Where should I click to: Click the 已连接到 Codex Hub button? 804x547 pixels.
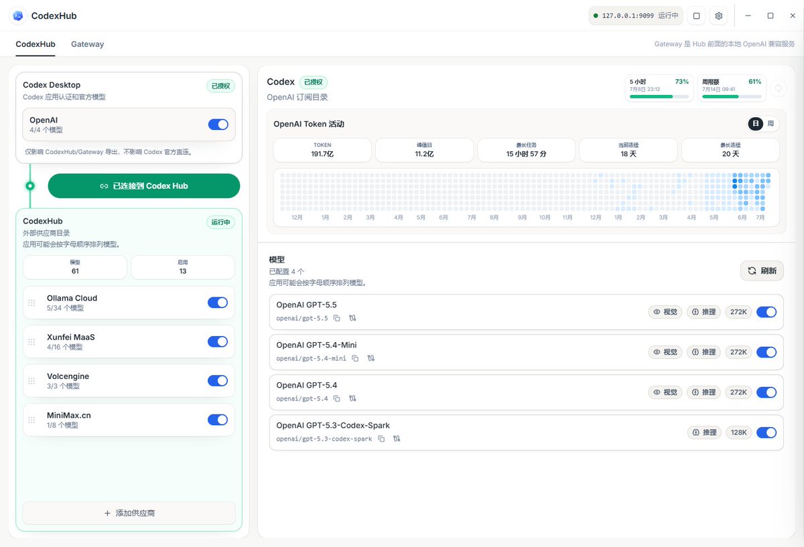coord(144,186)
